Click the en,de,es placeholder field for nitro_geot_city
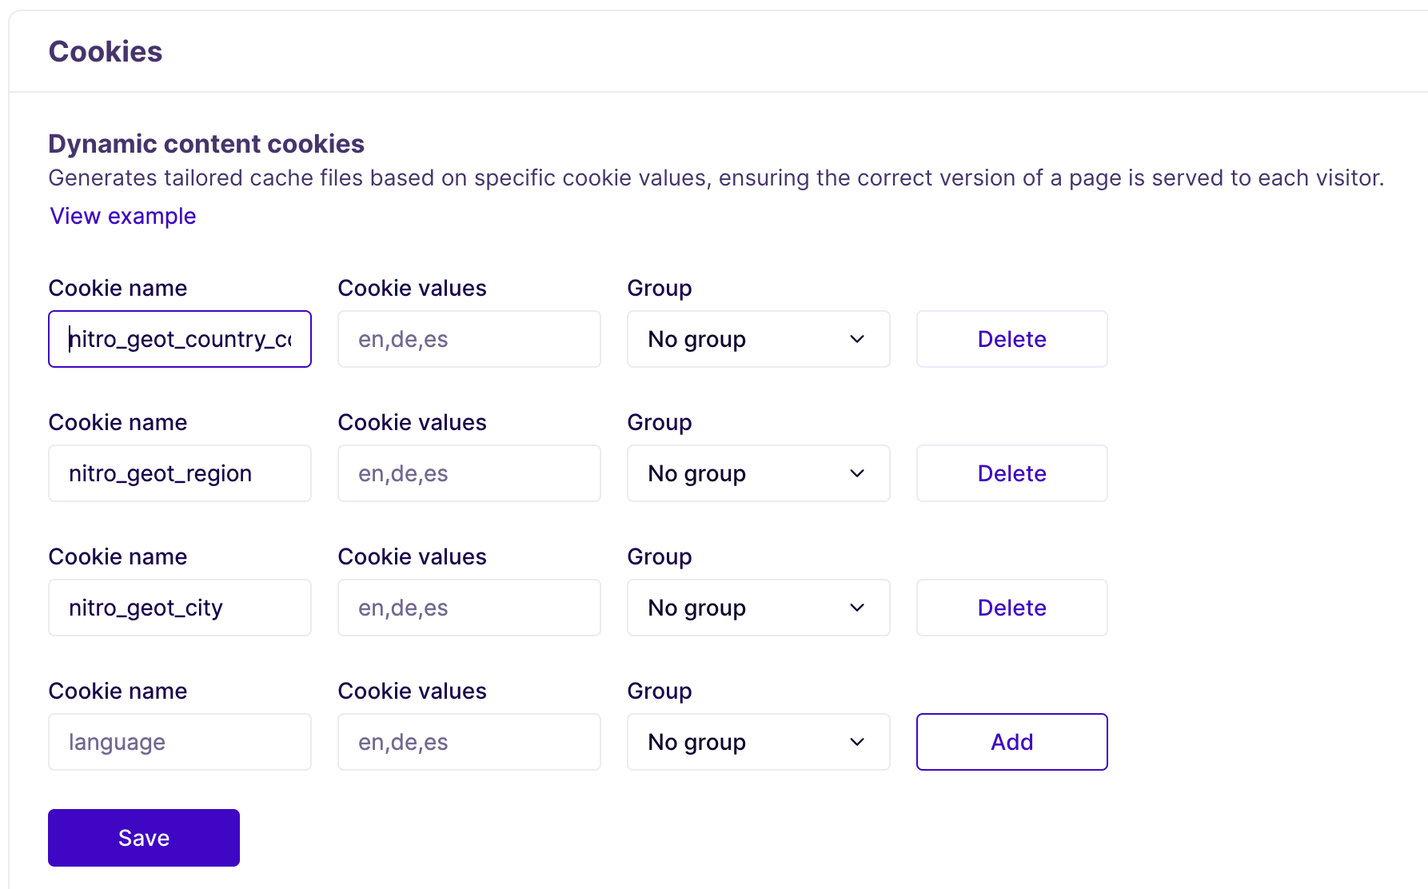The image size is (1428, 889). (469, 608)
